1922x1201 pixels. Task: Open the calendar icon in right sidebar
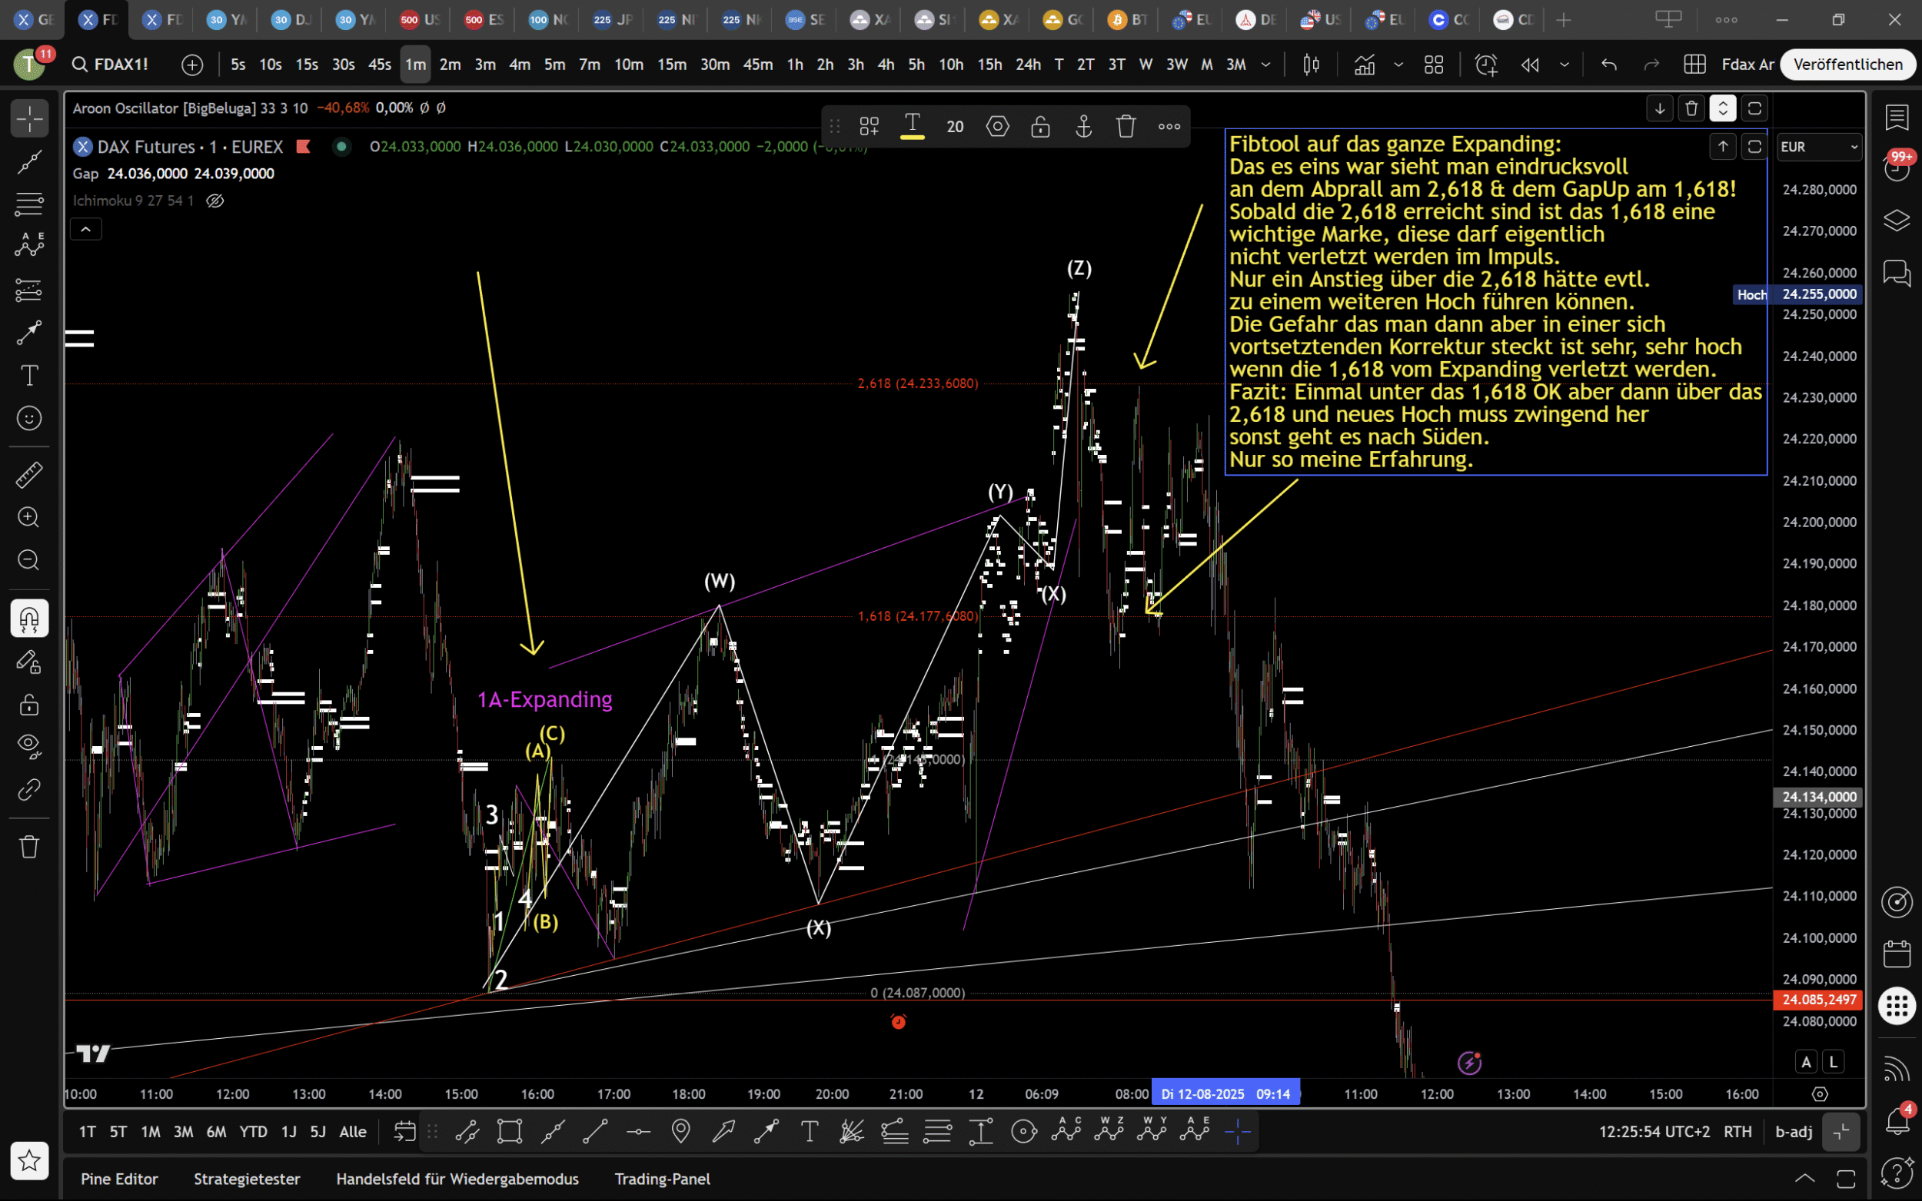coord(1897,953)
